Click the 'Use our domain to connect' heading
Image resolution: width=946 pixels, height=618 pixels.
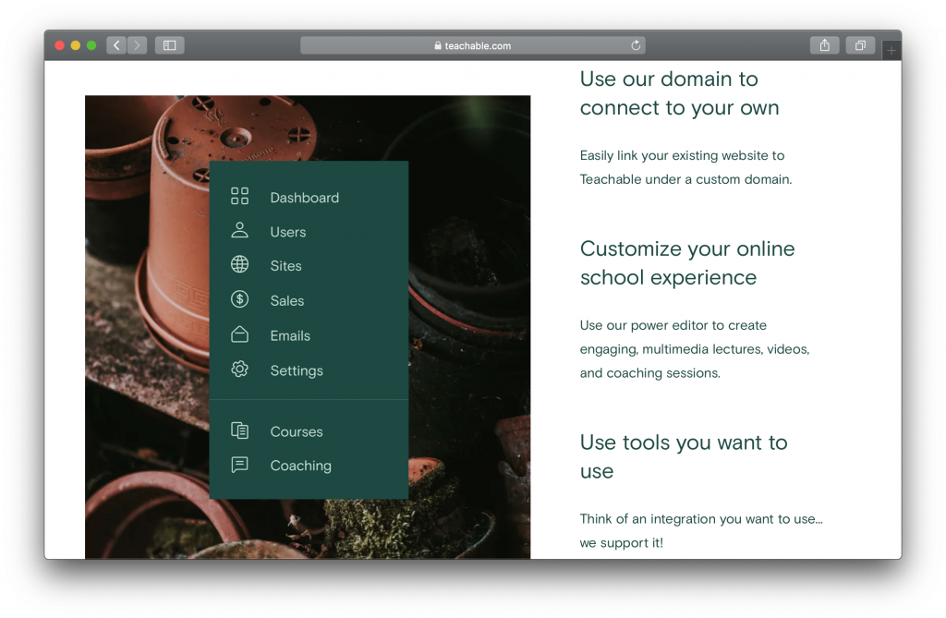[x=679, y=93]
